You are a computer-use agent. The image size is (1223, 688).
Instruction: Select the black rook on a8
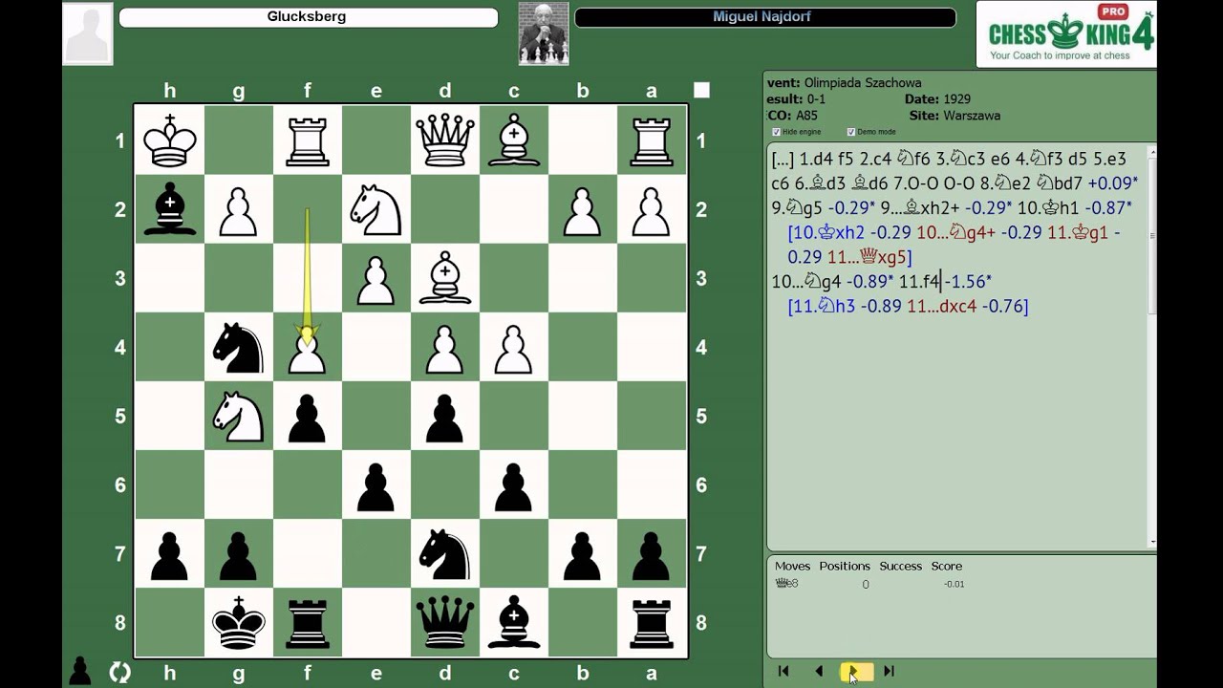(x=652, y=622)
